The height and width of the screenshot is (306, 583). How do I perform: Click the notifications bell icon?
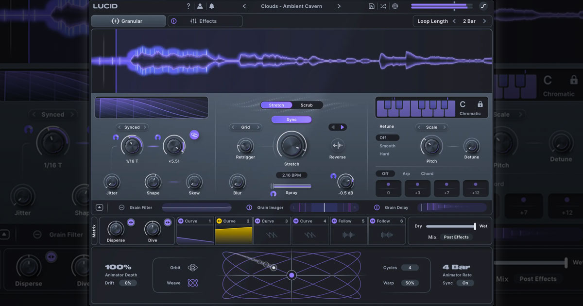[x=211, y=6]
